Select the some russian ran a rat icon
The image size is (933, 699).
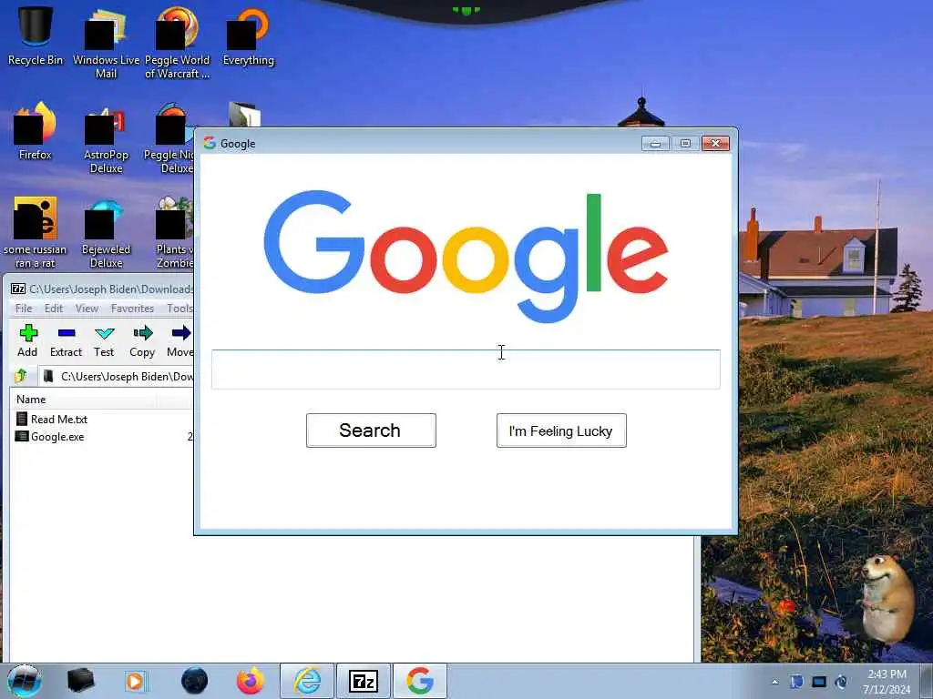[36, 233]
